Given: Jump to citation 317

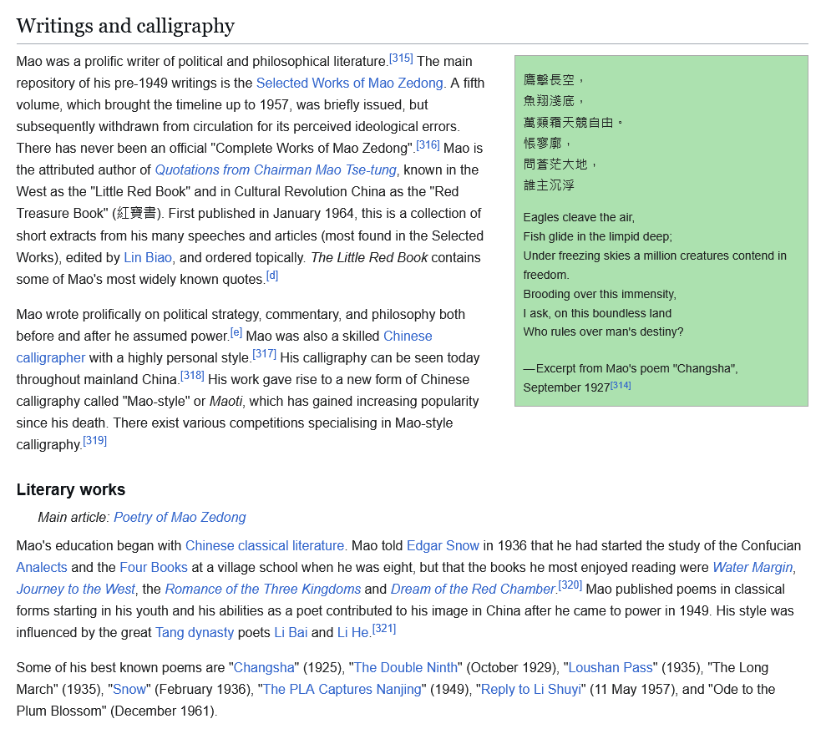Looking at the screenshot, I should click(x=265, y=354).
